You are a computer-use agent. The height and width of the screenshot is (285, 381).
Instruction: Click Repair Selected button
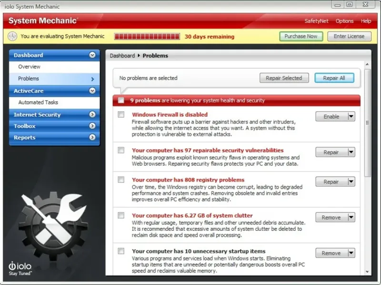click(284, 78)
